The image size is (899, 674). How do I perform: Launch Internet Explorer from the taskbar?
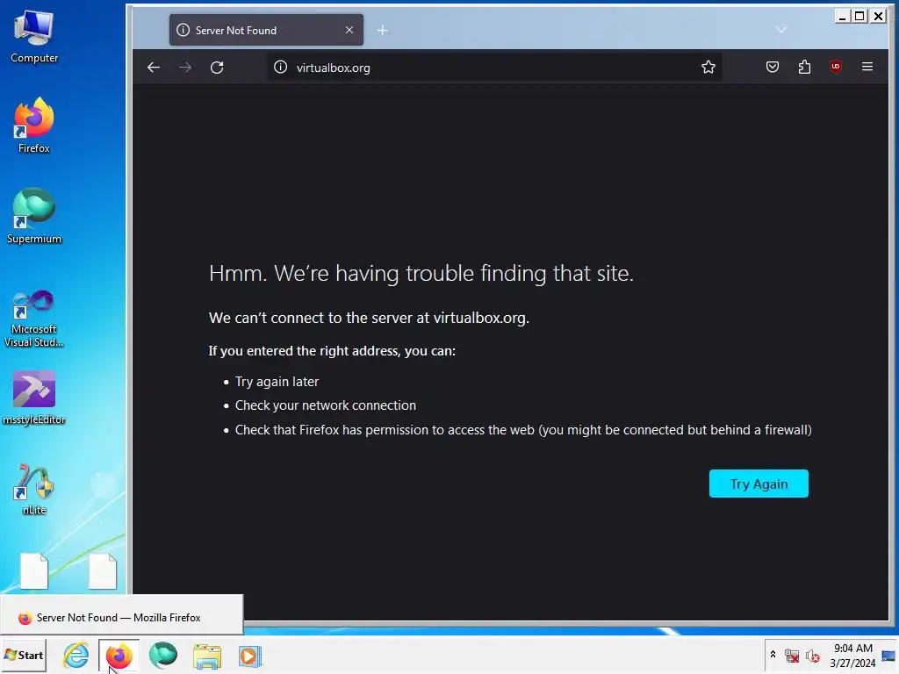click(x=76, y=655)
